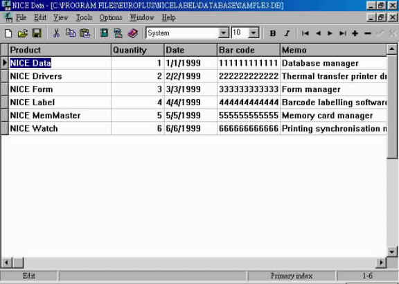The height and width of the screenshot is (284, 399).
Task: Click the row selector of NICE Drivers
Action: click(5, 76)
